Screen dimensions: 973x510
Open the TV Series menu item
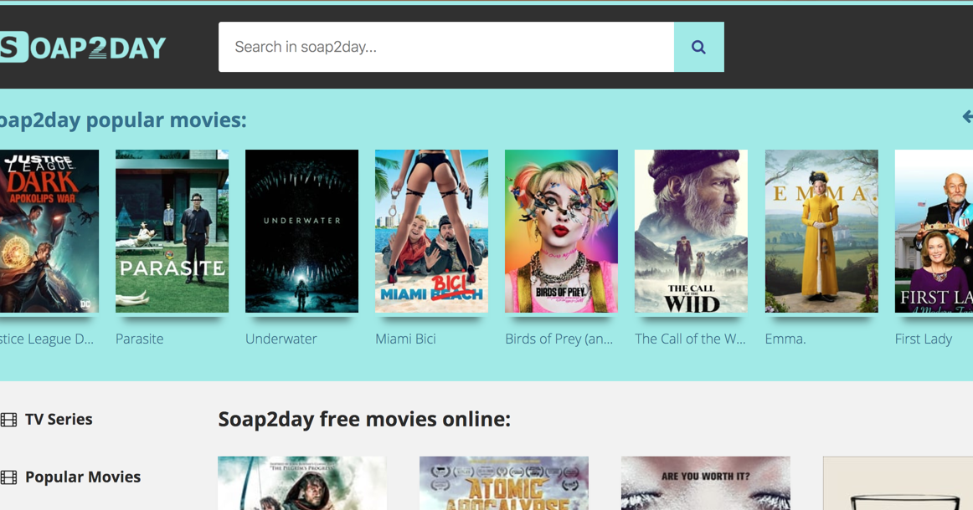pyautogui.click(x=59, y=420)
